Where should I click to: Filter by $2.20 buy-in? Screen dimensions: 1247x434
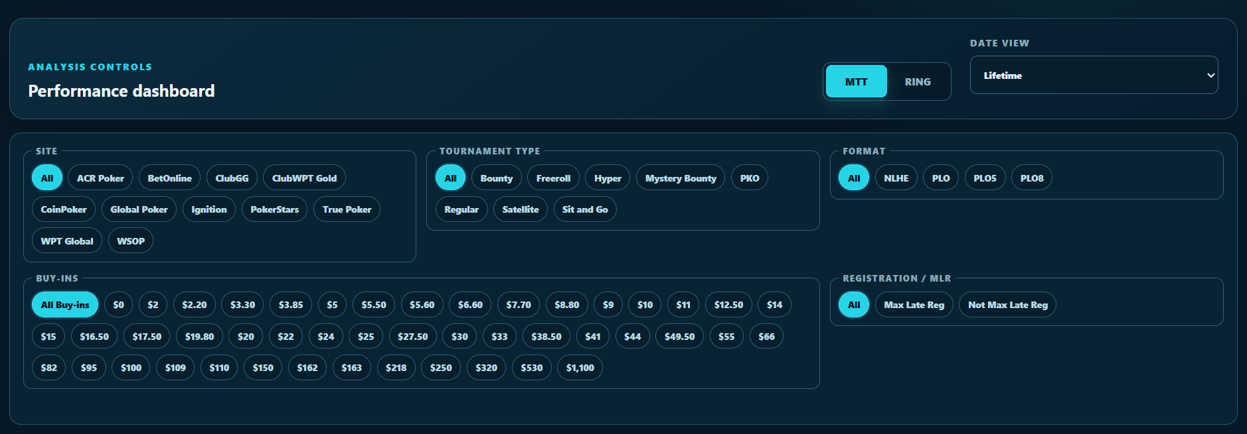click(x=195, y=305)
